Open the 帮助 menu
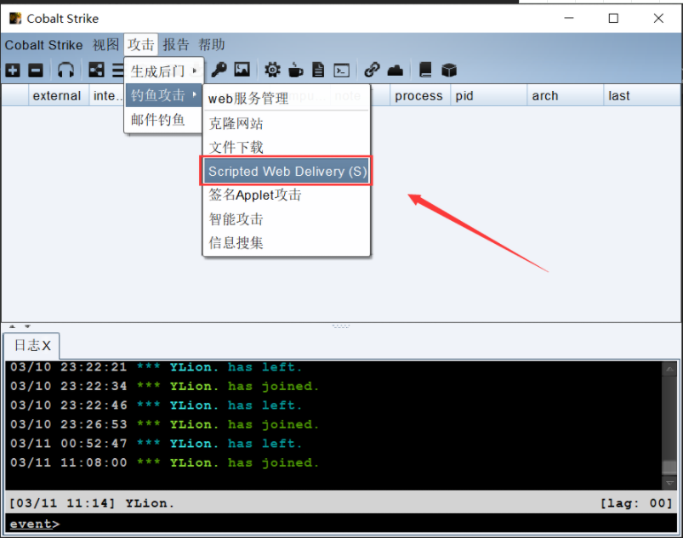This screenshot has width=683, height=538. (212, 45)
